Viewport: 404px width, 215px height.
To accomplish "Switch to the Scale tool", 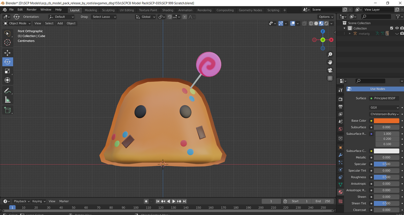I will point(8,71).
